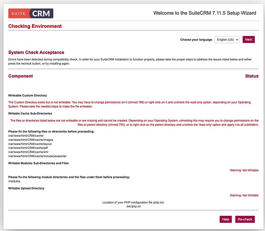Click 'Writable Modules Sub-Directories and Files' label
The height and width of the screenshot is (231, 265).
(38, 163)
